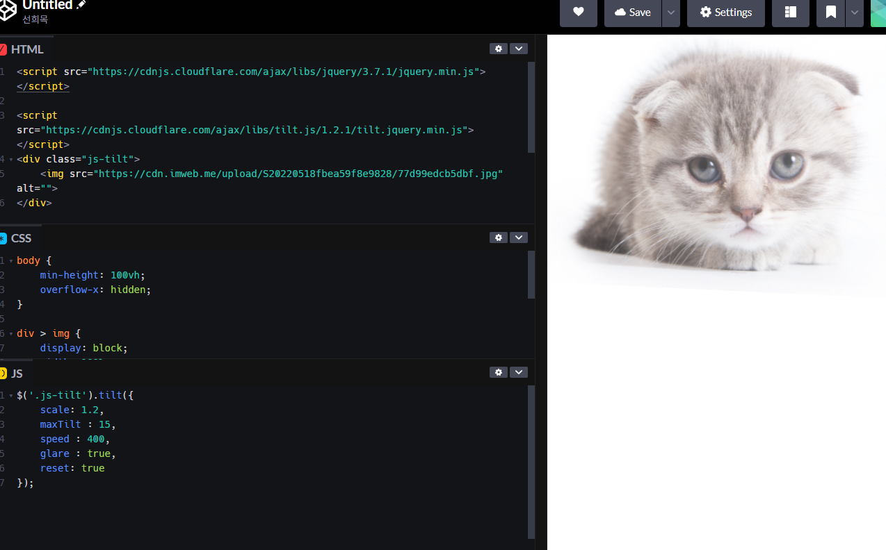
Task: Select the JS panel tab
Action: [17, 374]
